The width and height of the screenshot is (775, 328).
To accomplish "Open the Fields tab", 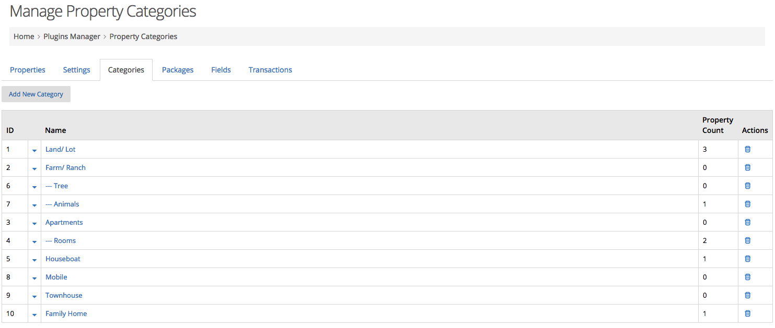I will tap(221, 70).
